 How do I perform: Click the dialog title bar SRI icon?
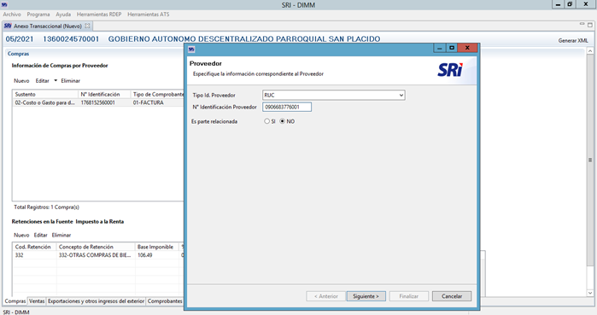(191, 49)
